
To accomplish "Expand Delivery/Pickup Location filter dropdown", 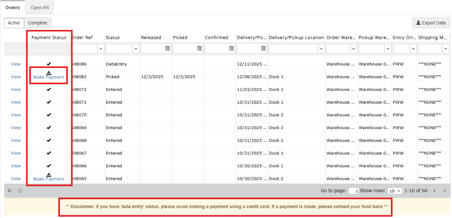I will (x=321, y=49).
